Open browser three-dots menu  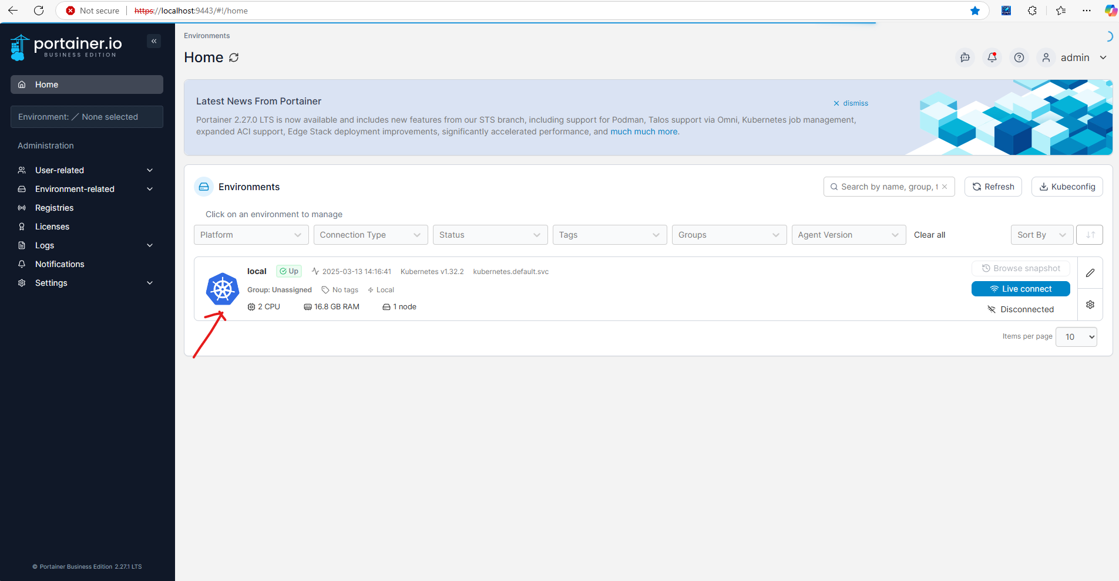click(x=1087, y=11)
